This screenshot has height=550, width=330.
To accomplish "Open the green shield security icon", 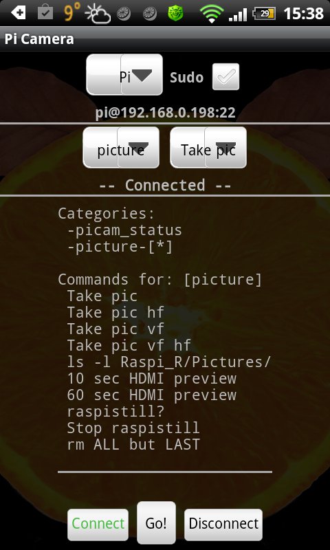I will (175, 14).
